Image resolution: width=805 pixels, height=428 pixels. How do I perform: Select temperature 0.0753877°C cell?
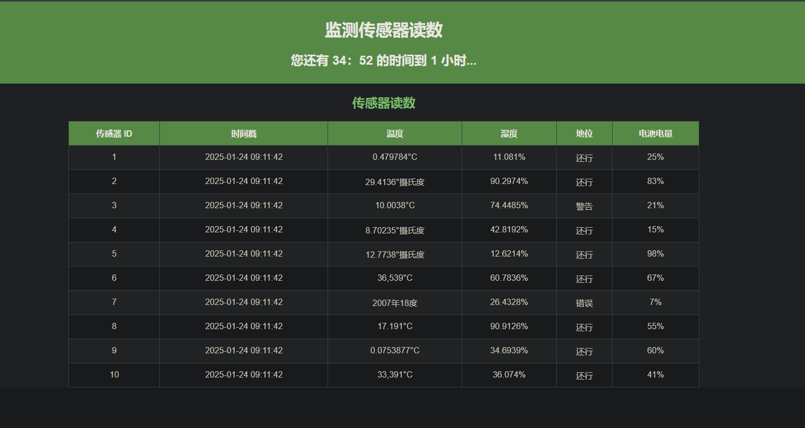click(395, 351)
